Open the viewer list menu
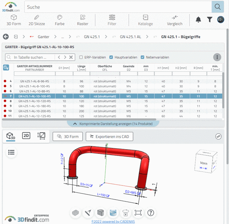229x224 pixels. tap(11, 152)
